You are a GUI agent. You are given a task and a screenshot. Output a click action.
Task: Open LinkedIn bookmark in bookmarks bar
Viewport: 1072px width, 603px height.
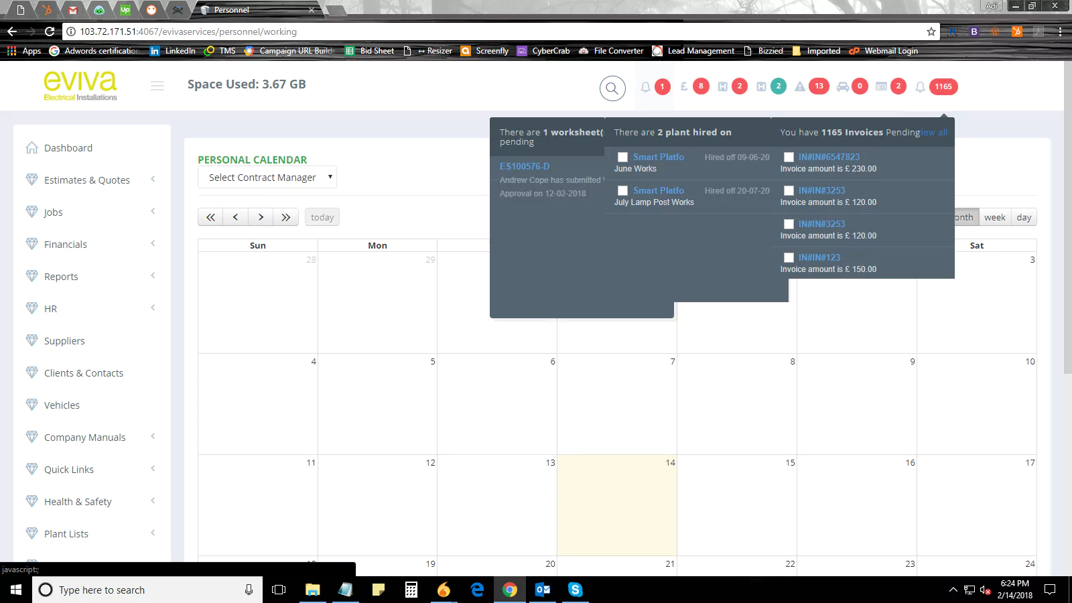(x=173, y=51)
